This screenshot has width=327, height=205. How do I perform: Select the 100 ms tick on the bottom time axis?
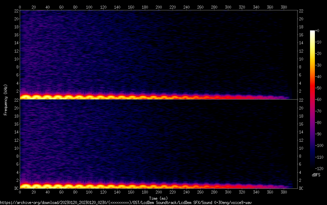(x=89, y=192)
